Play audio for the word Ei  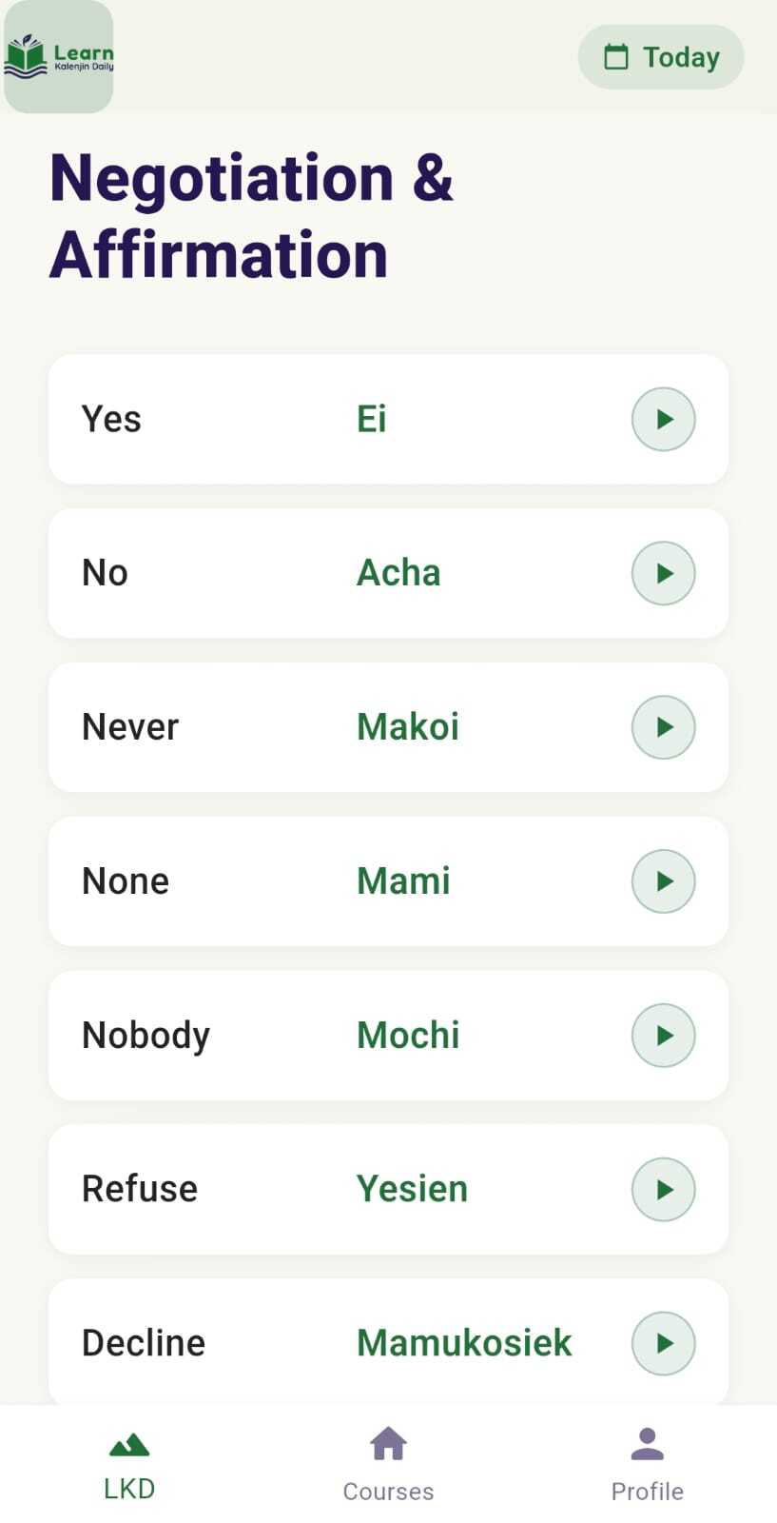pyautogui.click(x=663, y=419)
